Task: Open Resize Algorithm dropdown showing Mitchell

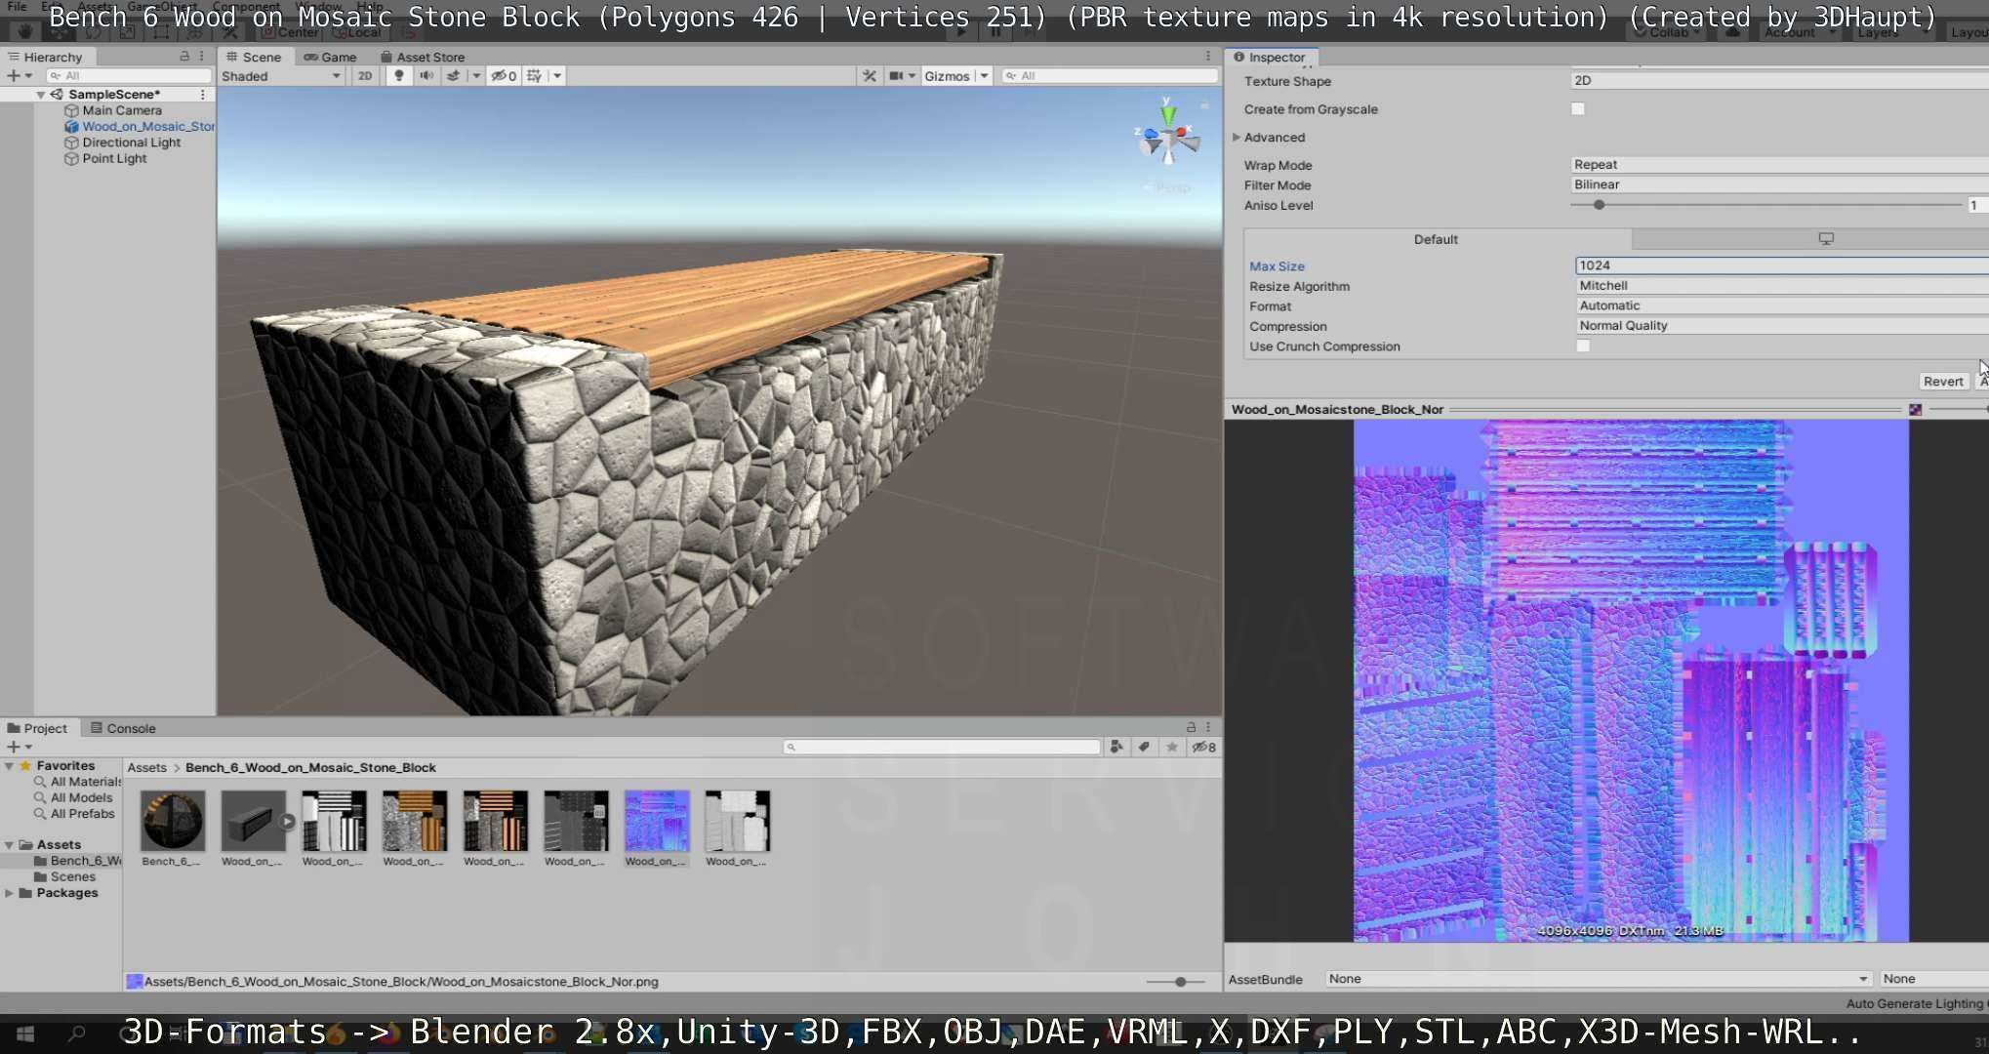Action: (1782, 286)
